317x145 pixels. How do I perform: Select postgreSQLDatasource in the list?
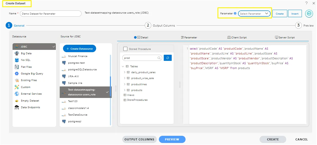click(x=82, y=69)
